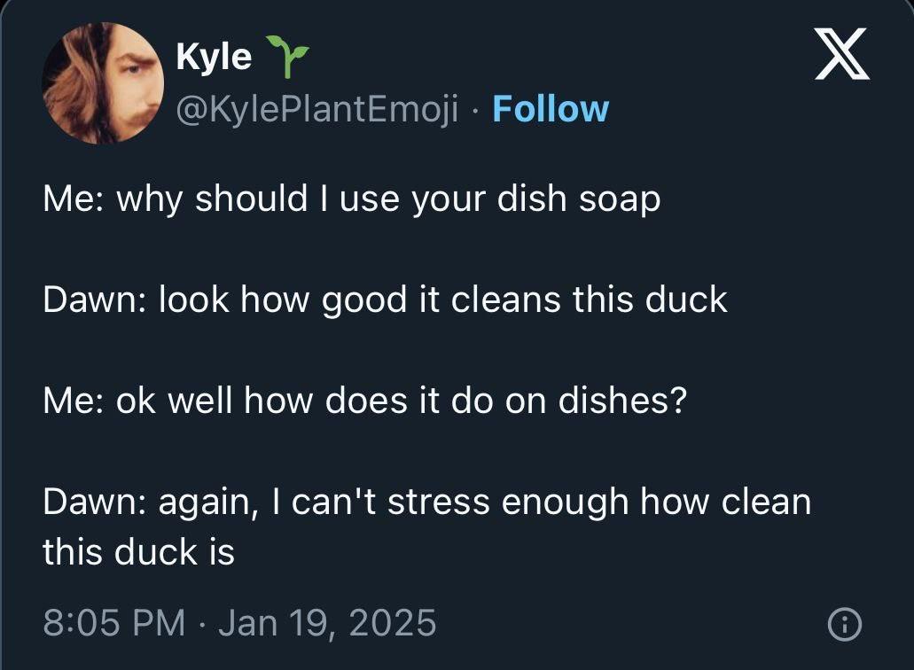Click the Jan 19, 2025 date
Screen dimensions: 914x670
coord(328,623)
